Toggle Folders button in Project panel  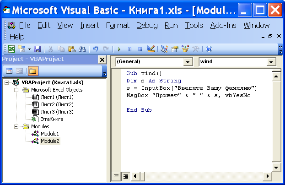point(33,71)
